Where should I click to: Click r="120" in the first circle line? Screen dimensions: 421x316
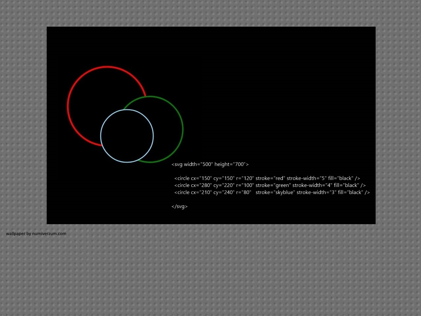[245, 178]
